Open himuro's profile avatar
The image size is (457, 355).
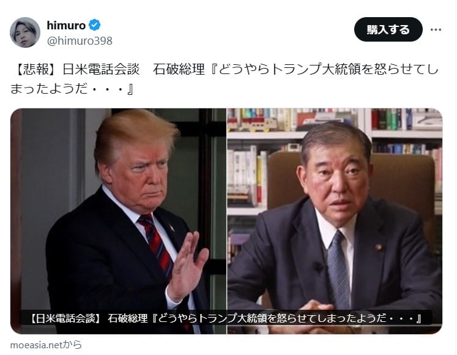click(25, 32)
